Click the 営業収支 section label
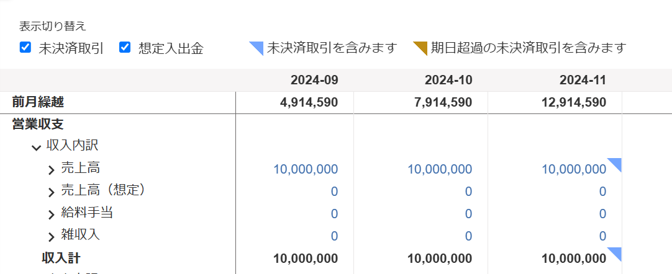The height and width of the screenshot is (274, 672). tap(38, 125)
